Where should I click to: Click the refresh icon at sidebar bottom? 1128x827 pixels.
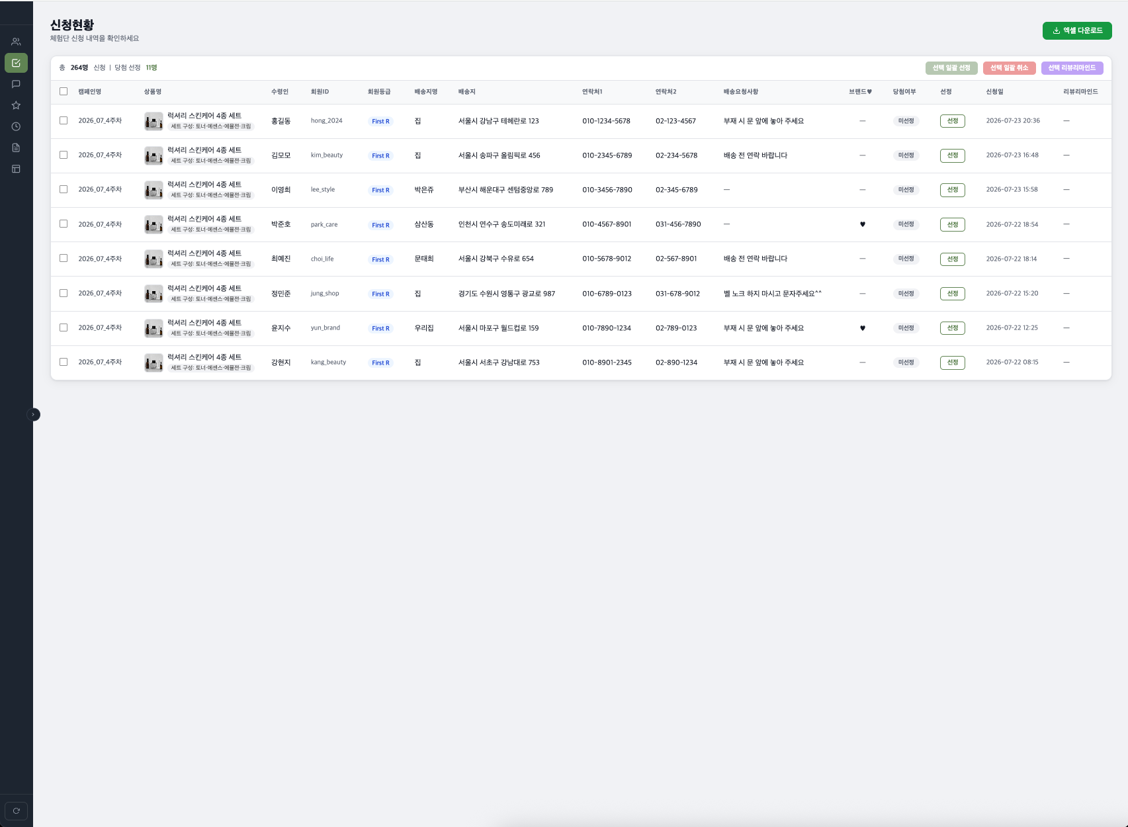click(x=17, y=810)
